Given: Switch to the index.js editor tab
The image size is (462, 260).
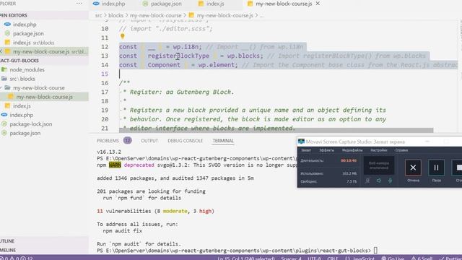Looking at the screenshot, I should pyautogui.click(x=212, y=4).
